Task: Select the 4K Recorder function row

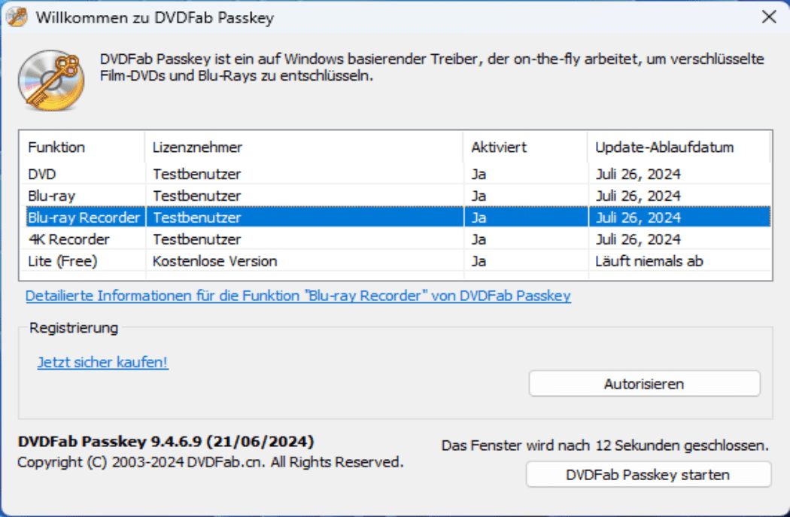Action: click(395, 239)
